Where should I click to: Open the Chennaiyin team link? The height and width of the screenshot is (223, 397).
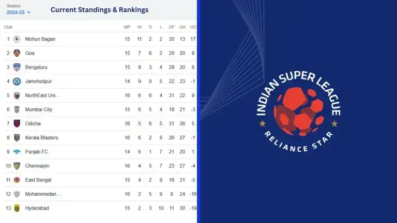pyautogui.click(x=37, y=166)
